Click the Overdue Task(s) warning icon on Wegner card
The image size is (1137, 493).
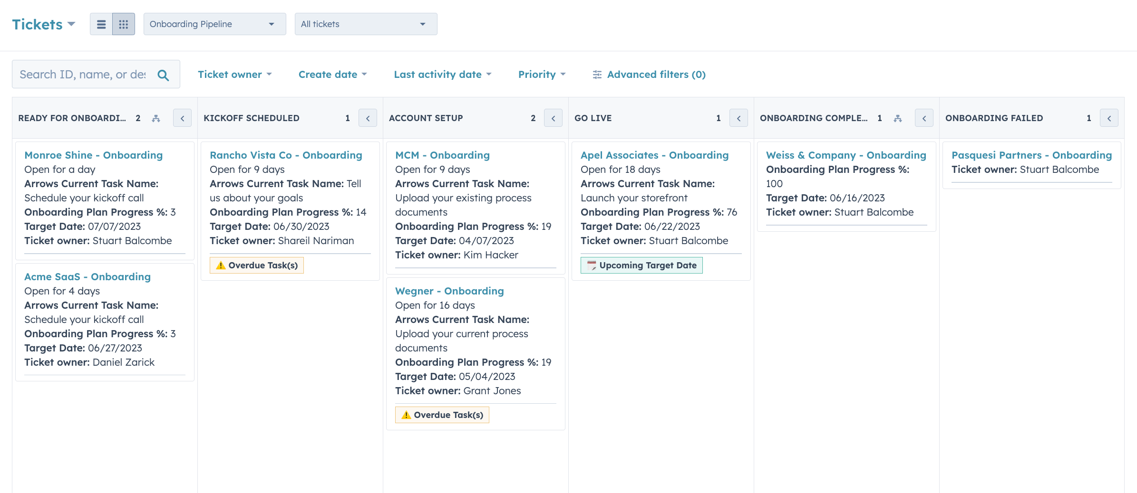point(406,415)
